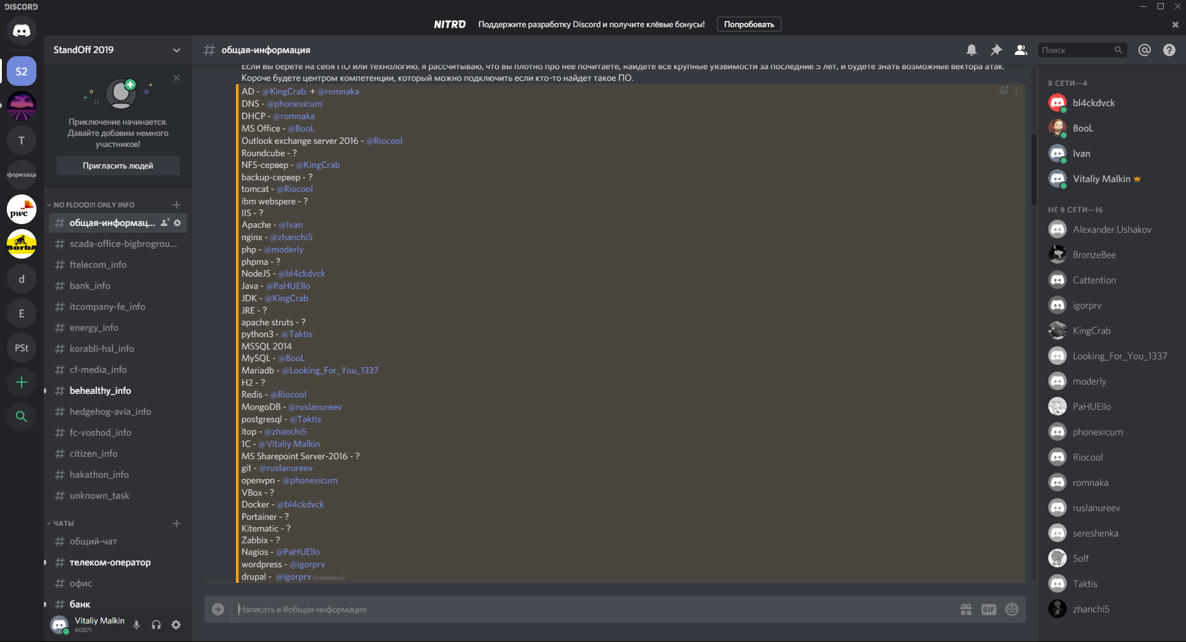Open @ruslanureev mention next to MongoDB

(315, 407)
